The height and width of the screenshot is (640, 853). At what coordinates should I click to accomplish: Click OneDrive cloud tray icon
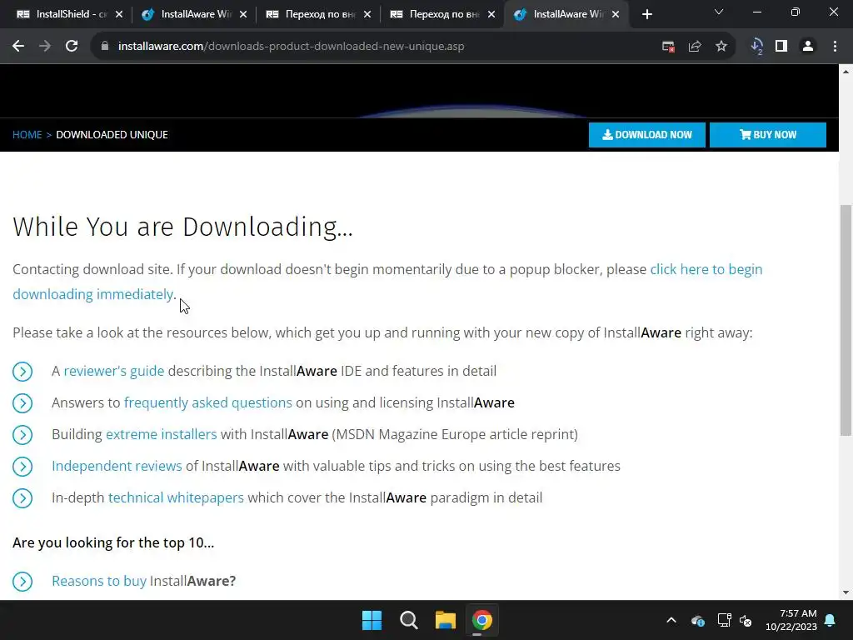698,620
